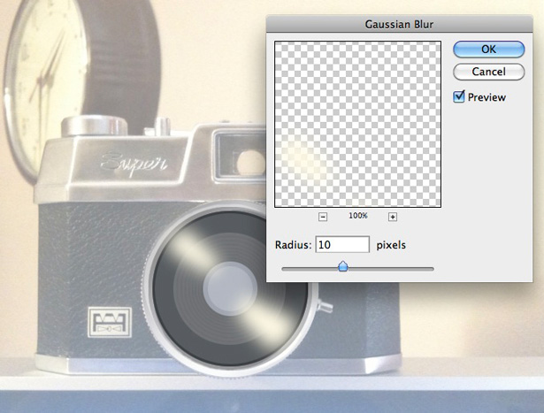
Task: Click the pixels unit label
Action: point(391,245)
